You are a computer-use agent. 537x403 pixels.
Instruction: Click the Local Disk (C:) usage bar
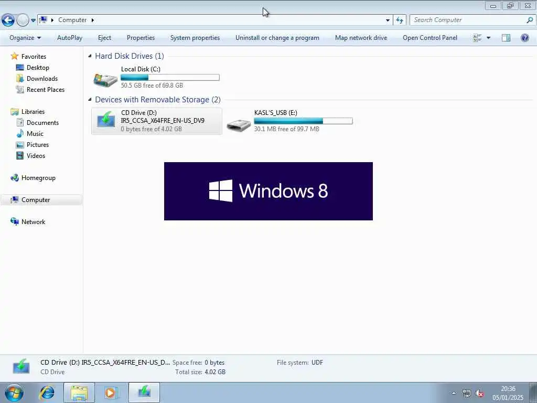pos(170,78)
